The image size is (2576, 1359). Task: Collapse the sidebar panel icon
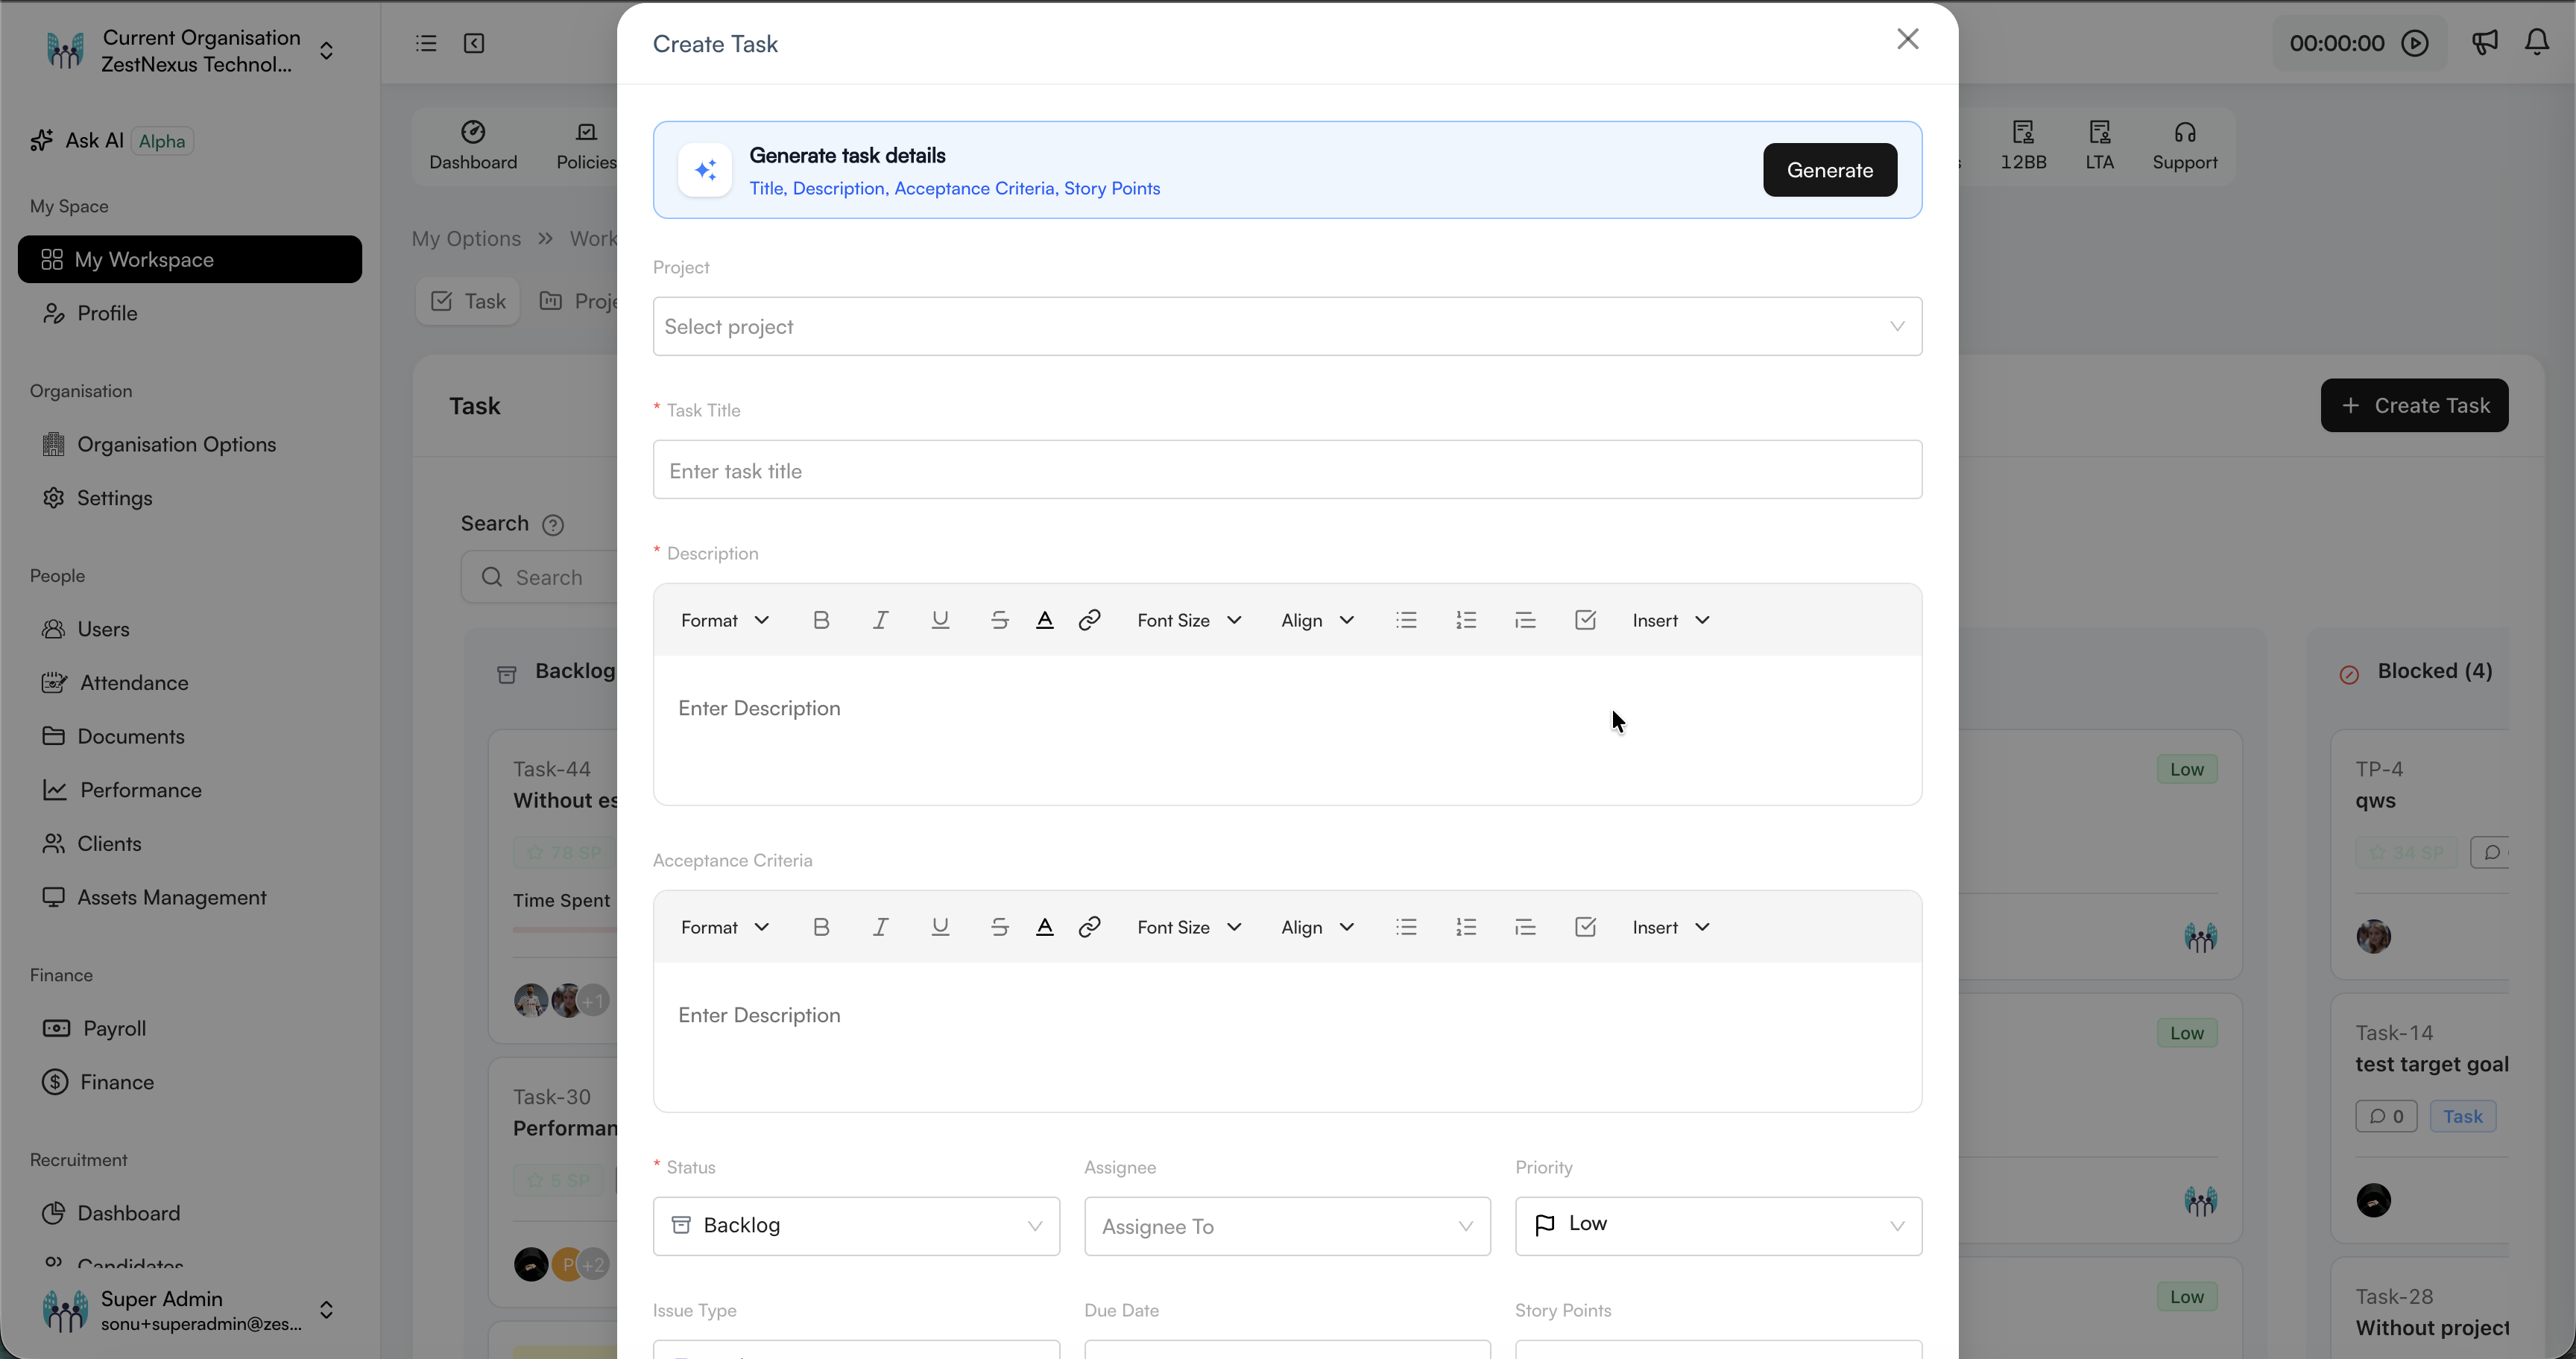click(x=474, y=43)
